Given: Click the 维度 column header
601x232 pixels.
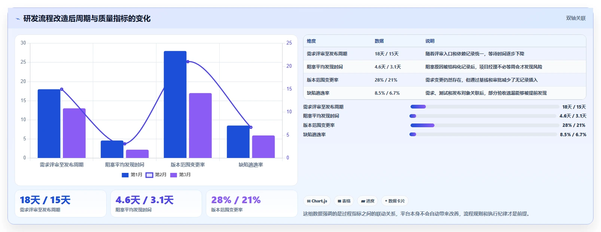Looking at the screenshot, I should click(311, 41).
